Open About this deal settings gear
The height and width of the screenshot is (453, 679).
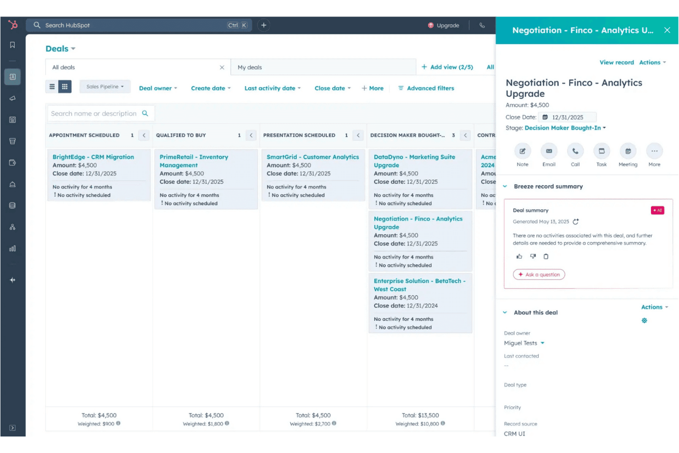click(644, 320)
